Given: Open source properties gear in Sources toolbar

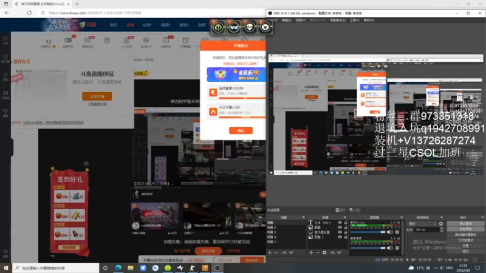Looking at the screenshot, I should [324, 252].
